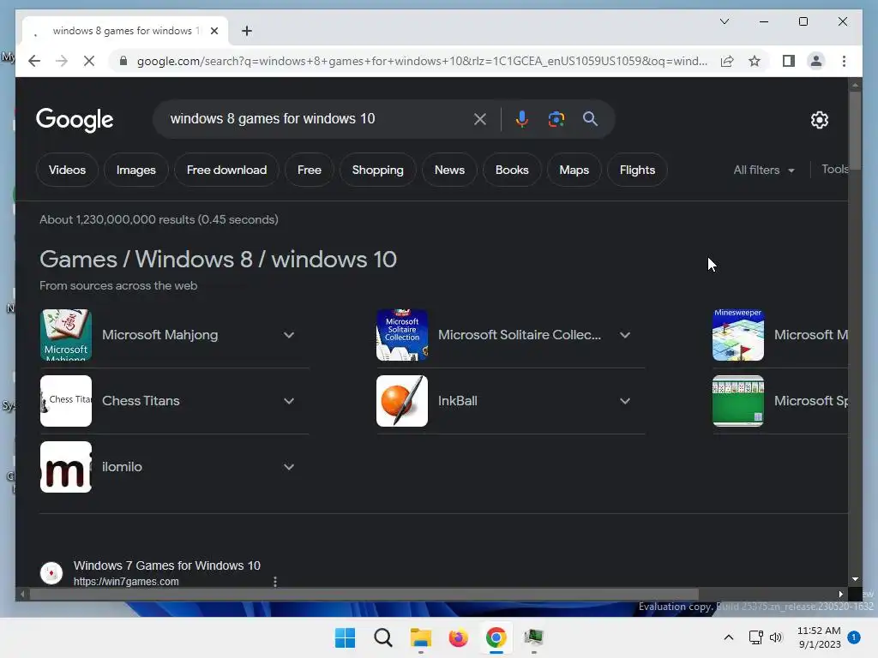
Task: Open File Explorer from taskbar
Action: [x=420, y=637]
